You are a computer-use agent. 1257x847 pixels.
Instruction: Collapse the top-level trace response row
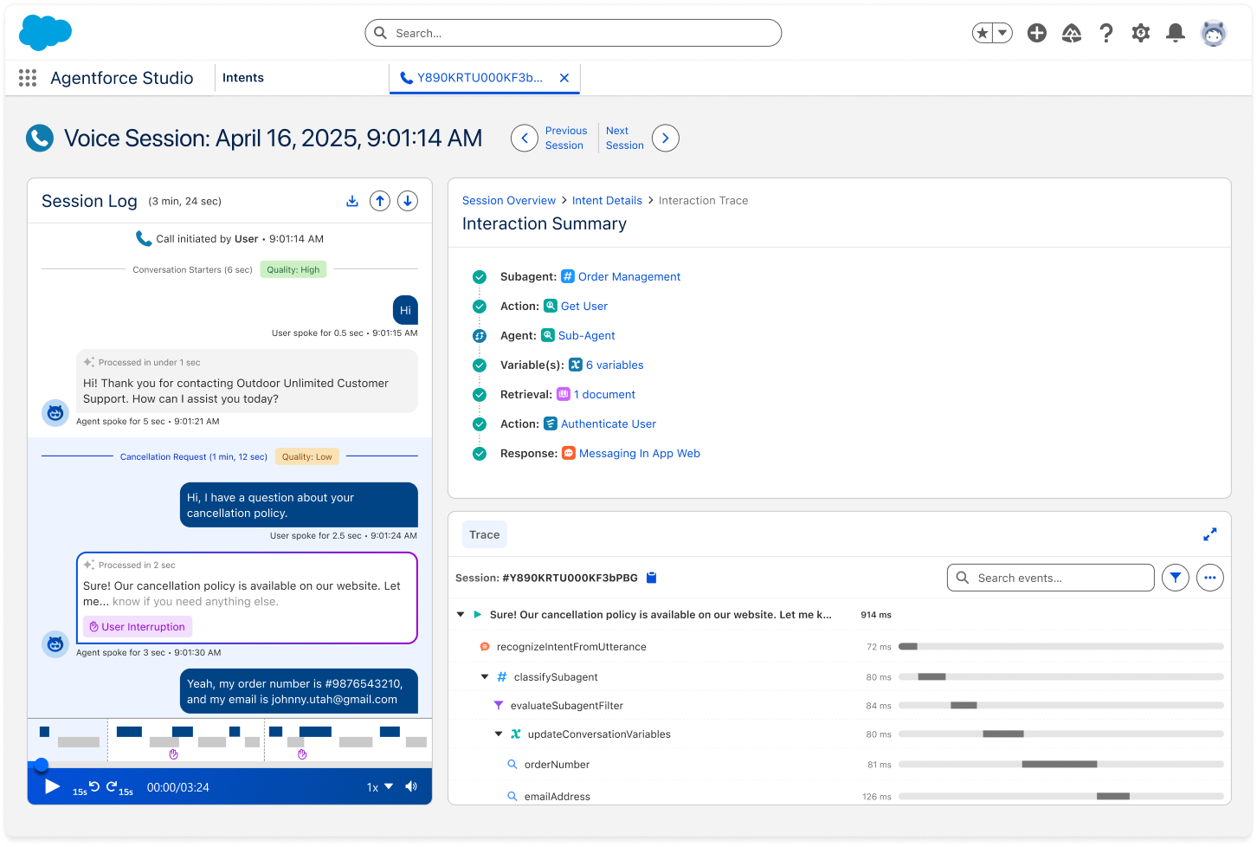pos(461,615)
